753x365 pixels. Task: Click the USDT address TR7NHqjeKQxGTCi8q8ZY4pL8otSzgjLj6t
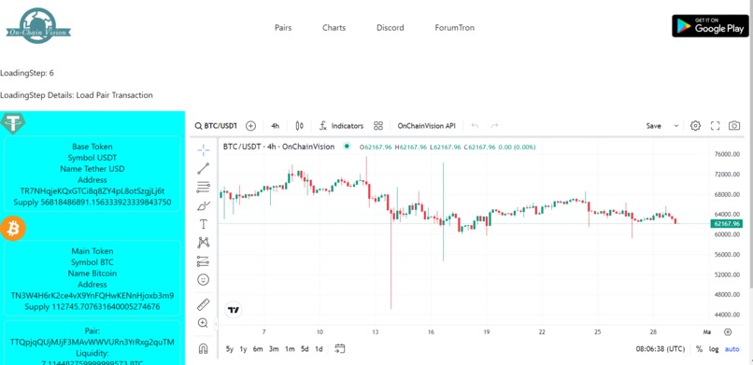pyautogui.click(x=92, y=190)
